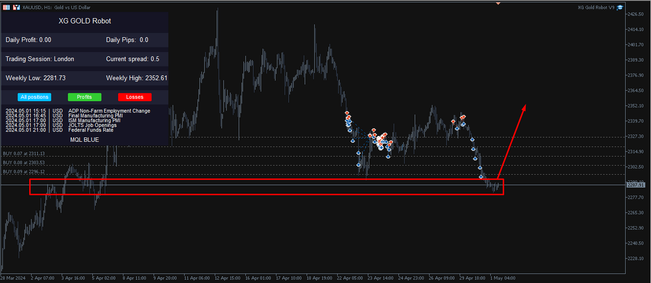
Task: Select the BUY 0.08 at 2303.53 order line
Action: (x=24, y=163)
